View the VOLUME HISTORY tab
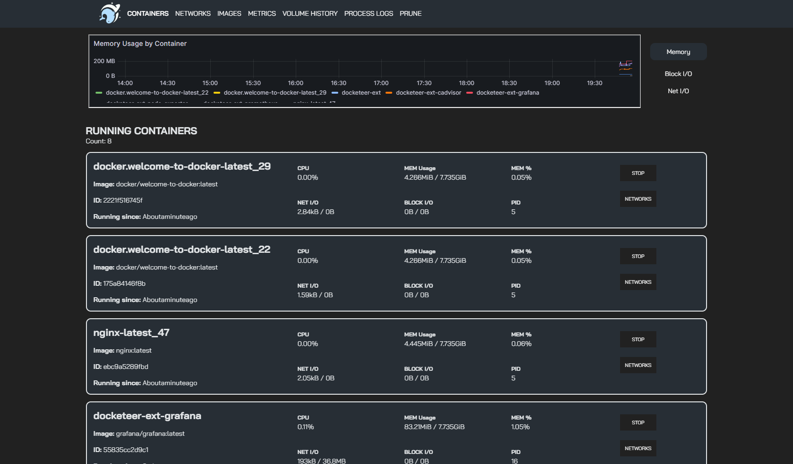Viewport: 793px width, 464px height. point(310,13)
